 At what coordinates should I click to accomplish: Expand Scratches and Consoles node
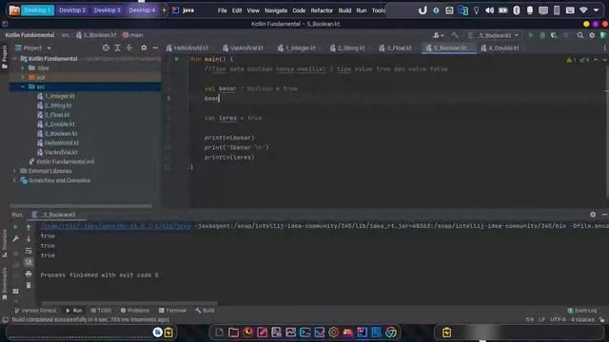15,180
